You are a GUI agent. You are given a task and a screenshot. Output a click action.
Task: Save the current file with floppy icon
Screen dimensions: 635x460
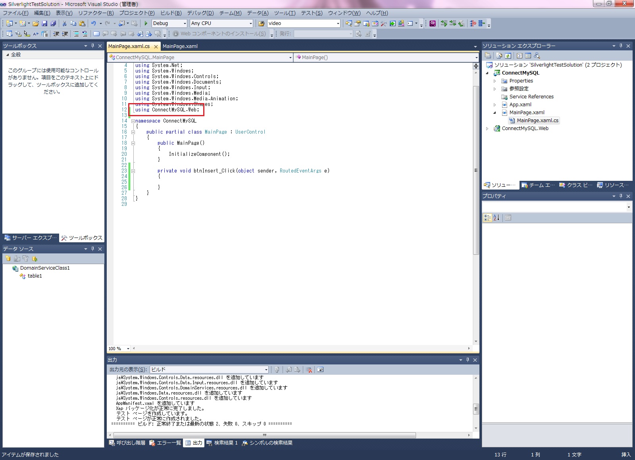tap(44, 23)
